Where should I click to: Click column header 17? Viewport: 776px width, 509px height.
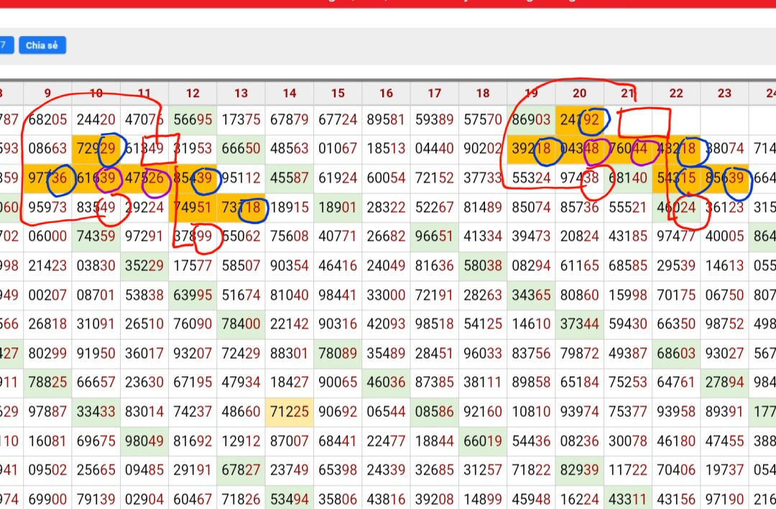[435, 93]
